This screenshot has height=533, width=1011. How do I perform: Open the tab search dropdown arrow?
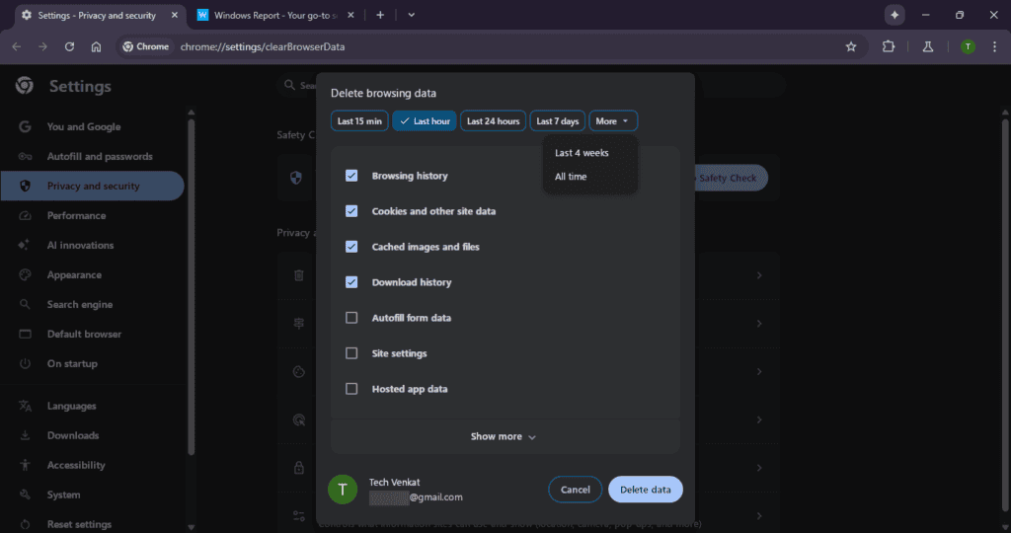click(x=411, y=15)
